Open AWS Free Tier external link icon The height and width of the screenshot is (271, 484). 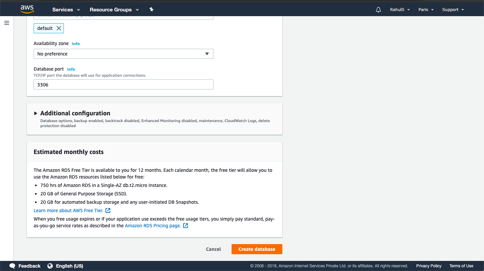pyautogui.click(x=108, y=210)
